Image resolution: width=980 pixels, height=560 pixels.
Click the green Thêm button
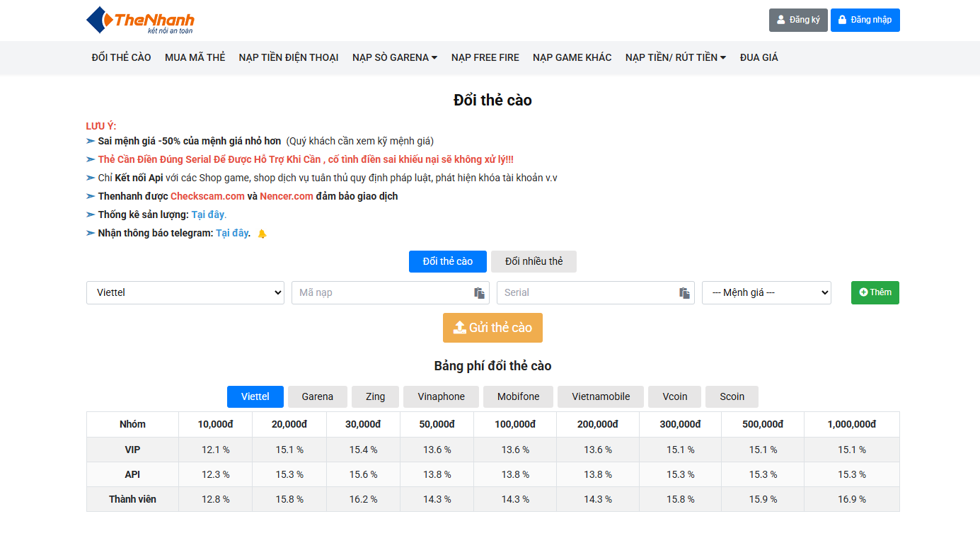[x=875, y=292]
